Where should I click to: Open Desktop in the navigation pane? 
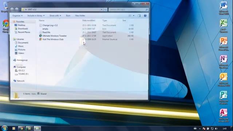click(x=21, y=25)
